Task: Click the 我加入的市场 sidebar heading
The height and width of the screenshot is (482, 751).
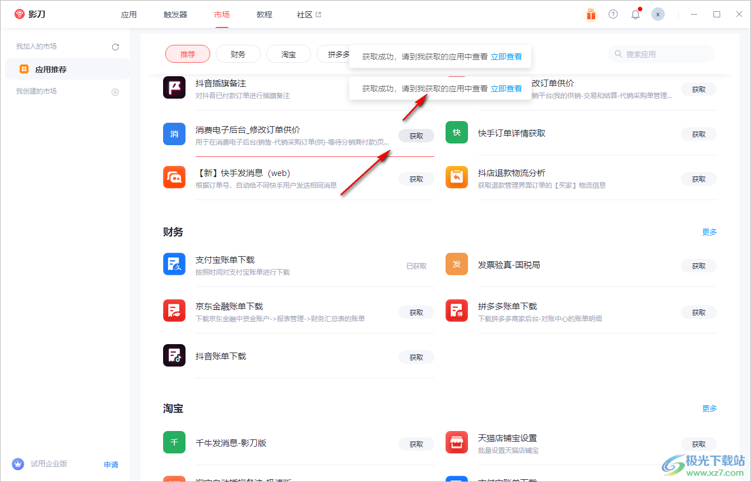Action: (x=36, y=47)
